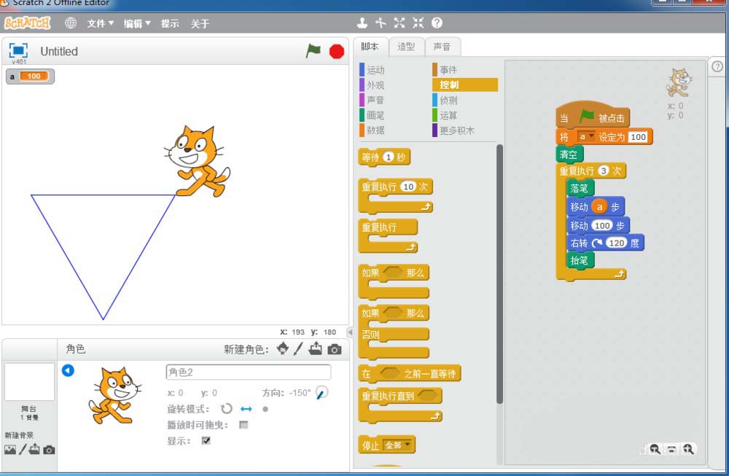Click the 清空 block in script

(569, 155)
